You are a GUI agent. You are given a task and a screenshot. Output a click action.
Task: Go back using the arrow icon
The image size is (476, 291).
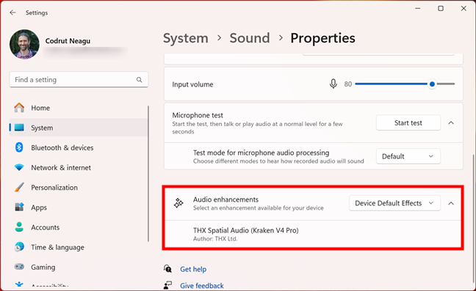[12, 12]
